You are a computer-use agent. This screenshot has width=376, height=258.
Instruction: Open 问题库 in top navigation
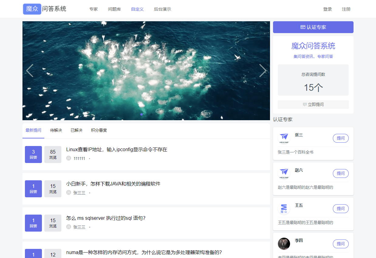point(115,9)
